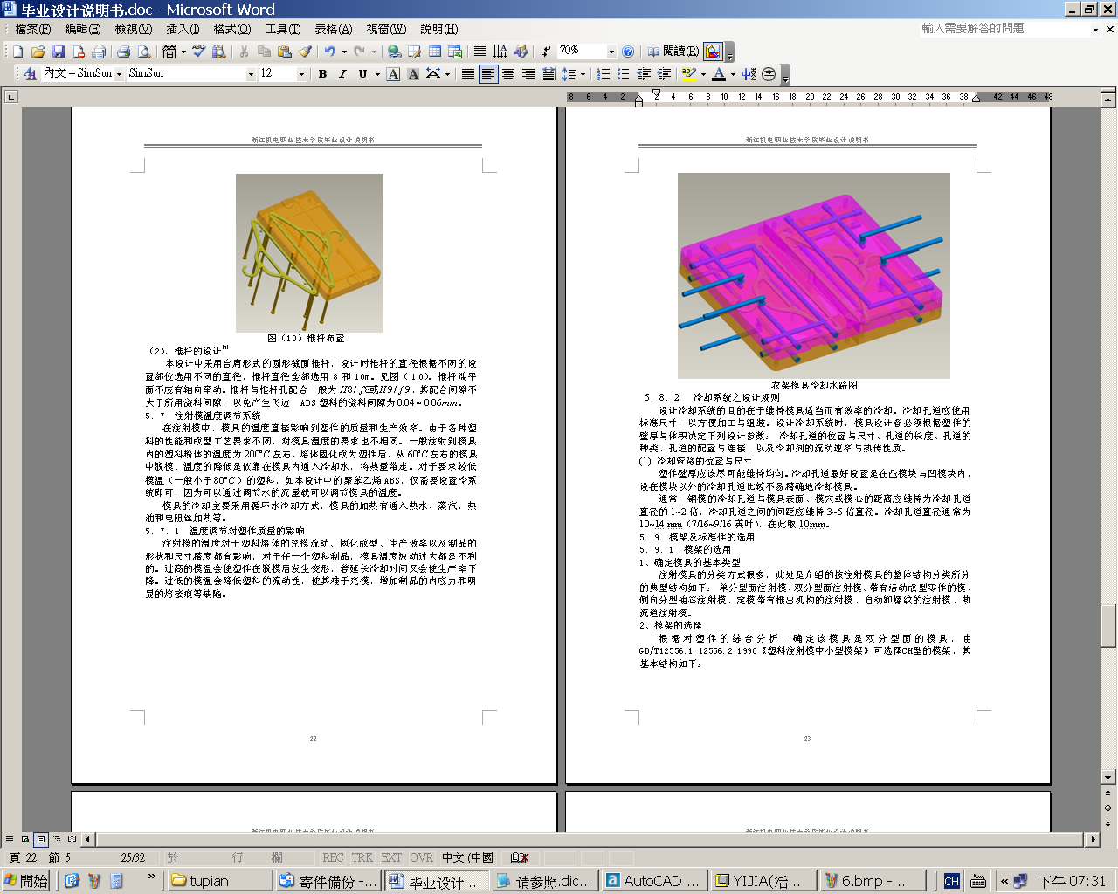This screenshot has height=894, width=1118.
Task: Toggle the Drawing toolbar icon
Action: pyautogui.click(x=521, y=52)
